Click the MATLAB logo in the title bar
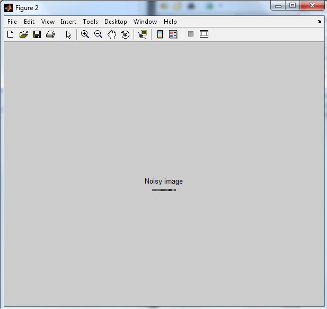This screenshot has width=327, height=309. (x=8, y=8)
